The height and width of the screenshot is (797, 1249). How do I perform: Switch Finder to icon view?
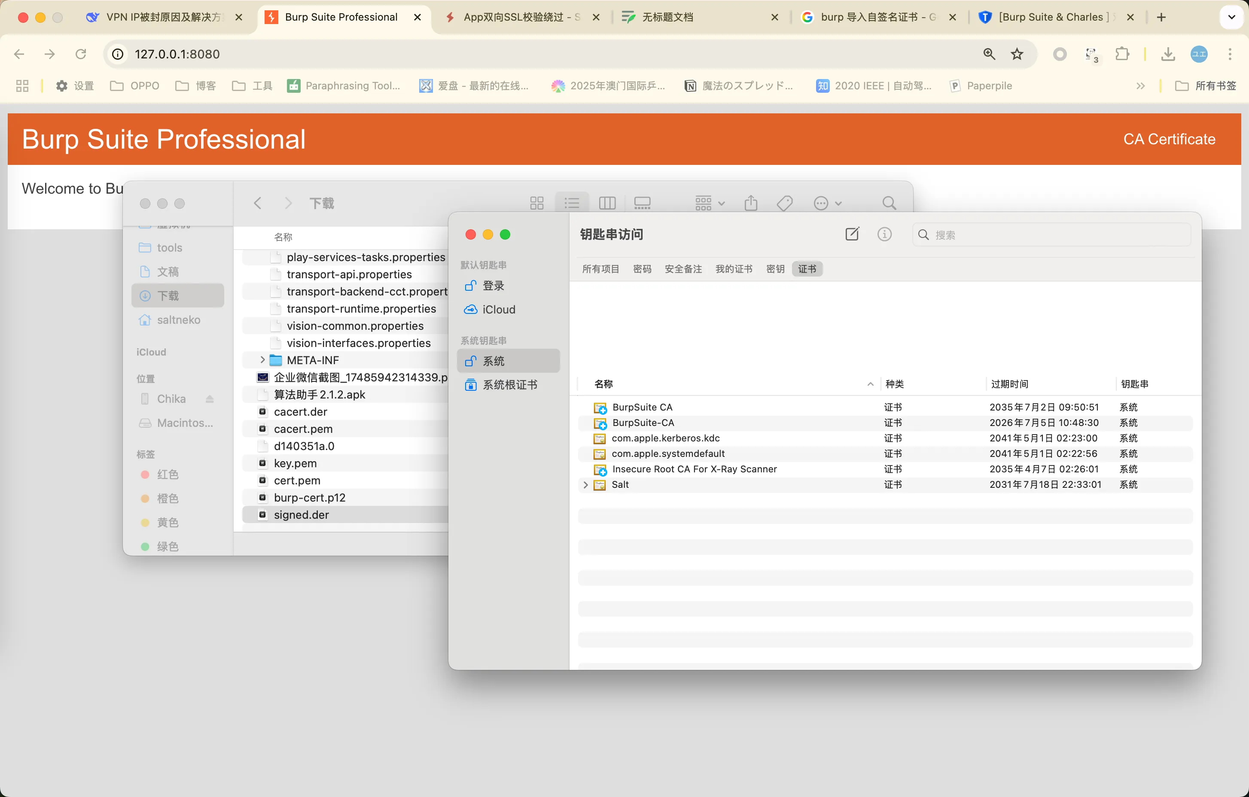point(537,203)
